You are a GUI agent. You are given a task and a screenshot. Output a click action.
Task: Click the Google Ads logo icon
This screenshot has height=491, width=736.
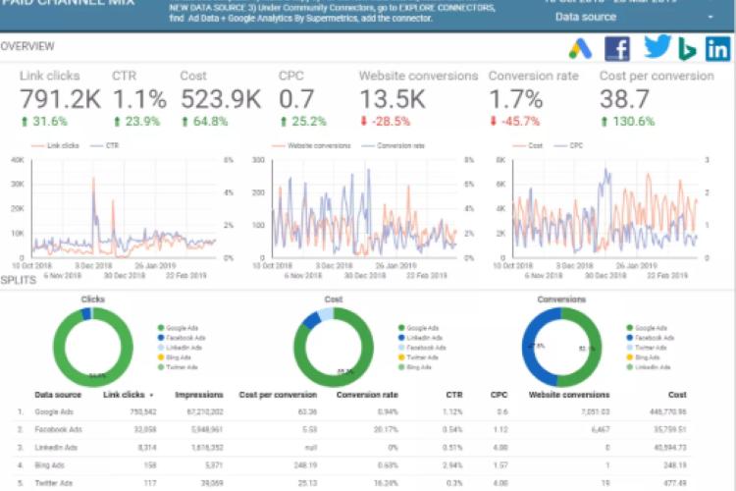580,48
